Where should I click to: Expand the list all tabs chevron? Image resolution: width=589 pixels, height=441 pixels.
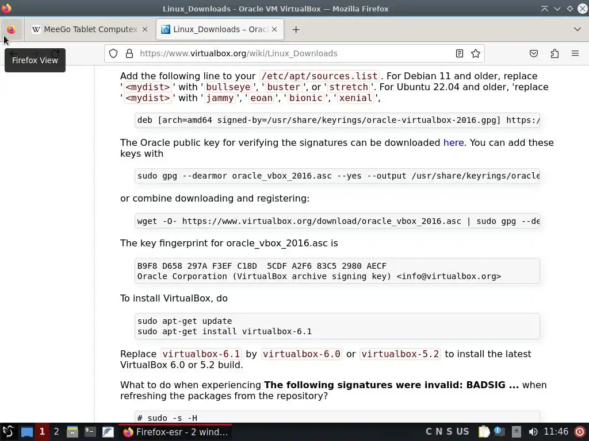tap(577, 29)
